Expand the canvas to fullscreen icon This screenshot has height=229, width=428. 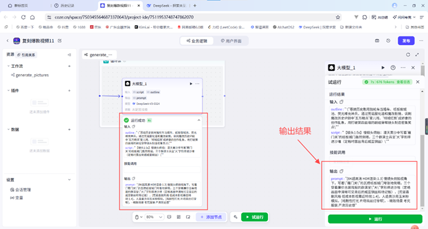click(417, 55)
